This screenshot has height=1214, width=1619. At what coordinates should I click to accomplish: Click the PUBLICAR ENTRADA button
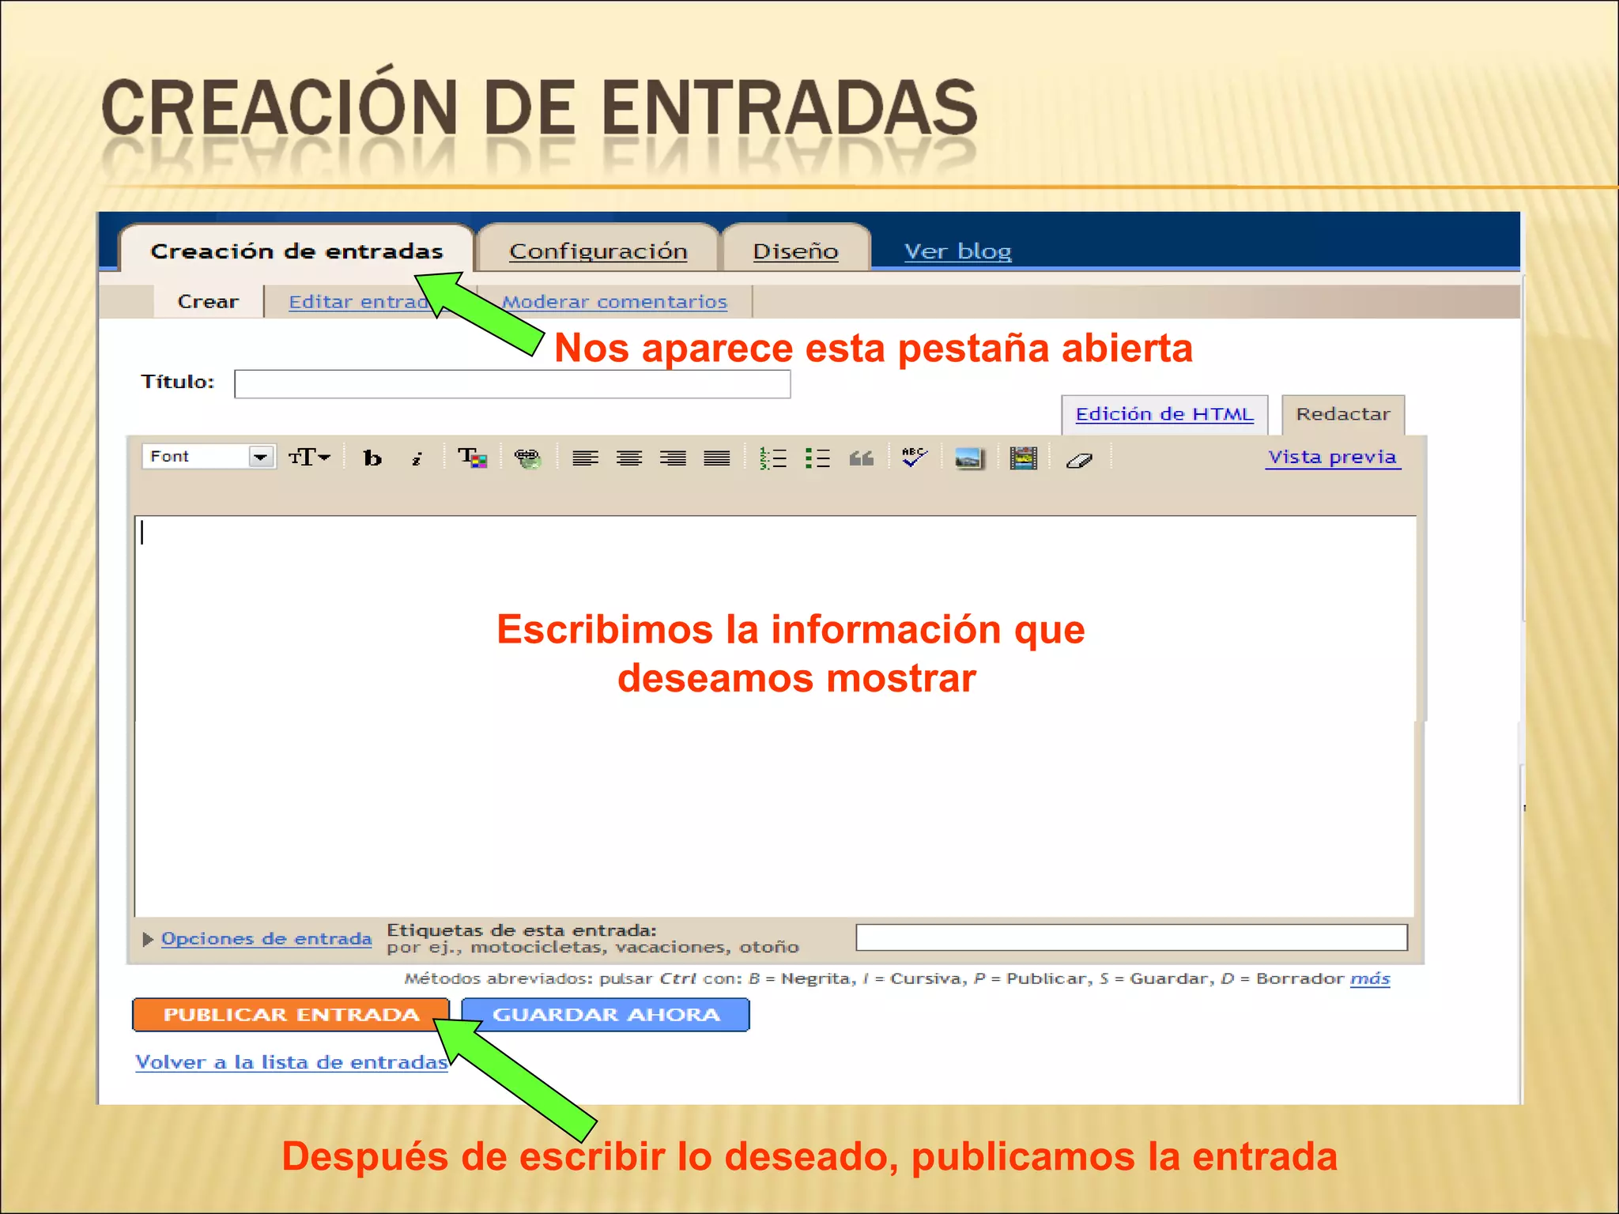[x=291, y=1015]
